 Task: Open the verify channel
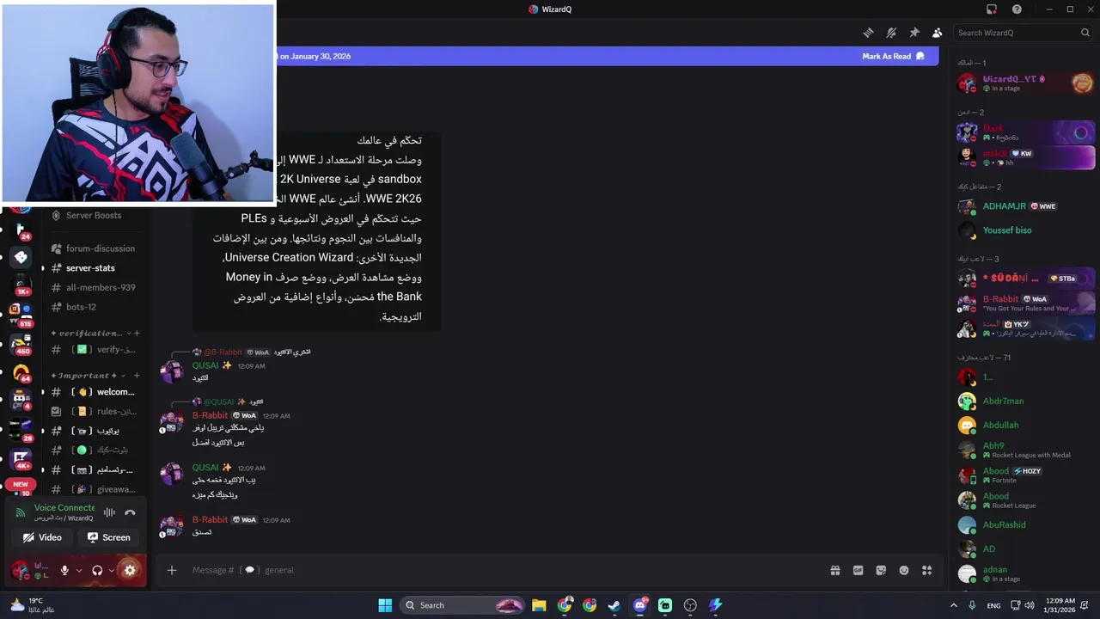pyautogui.click(x=93, y=350)
